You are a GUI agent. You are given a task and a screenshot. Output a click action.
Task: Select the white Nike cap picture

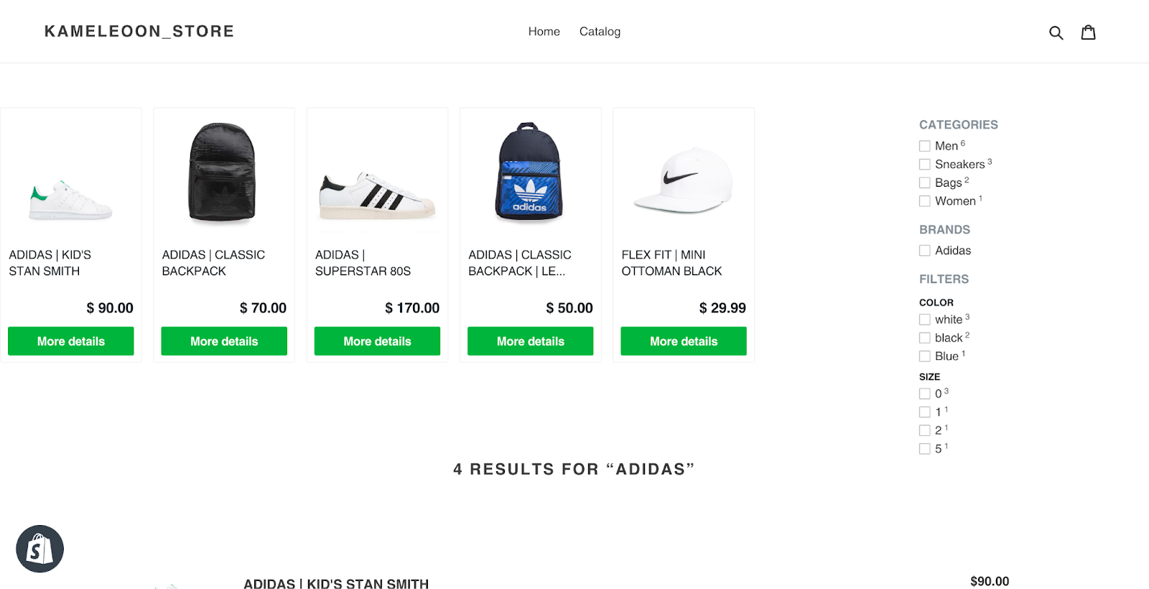point(683,180)
